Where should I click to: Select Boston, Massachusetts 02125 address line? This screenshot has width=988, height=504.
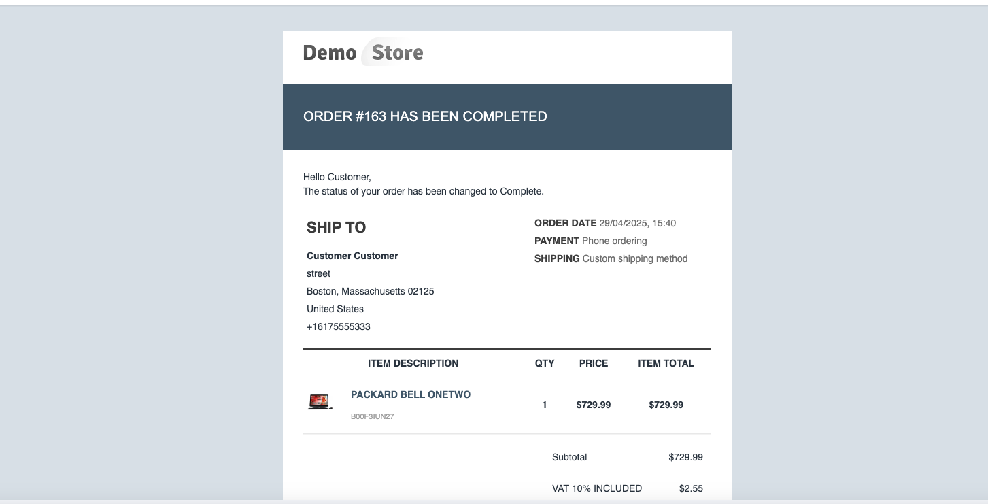(371, 291)
